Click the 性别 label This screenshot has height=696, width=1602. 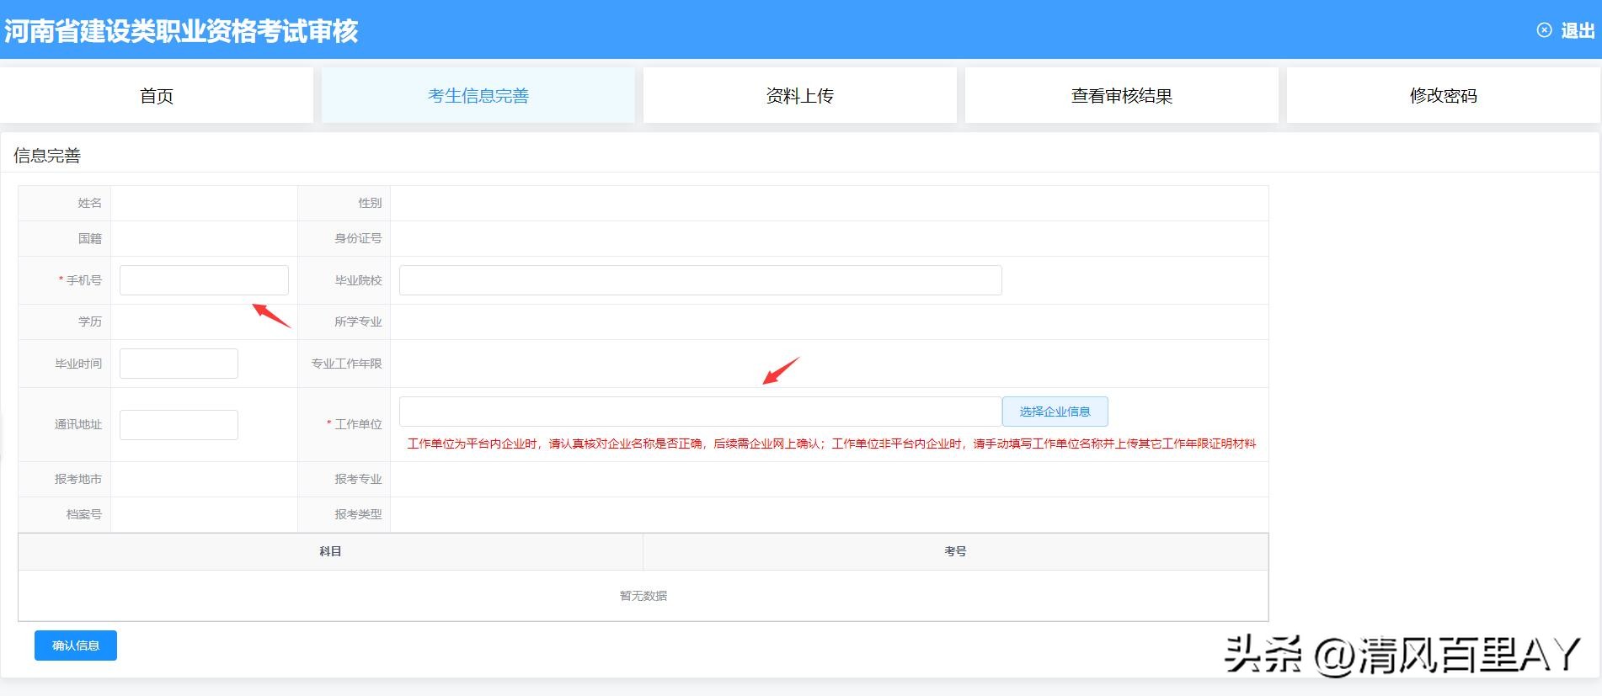[x=370, y=203]
